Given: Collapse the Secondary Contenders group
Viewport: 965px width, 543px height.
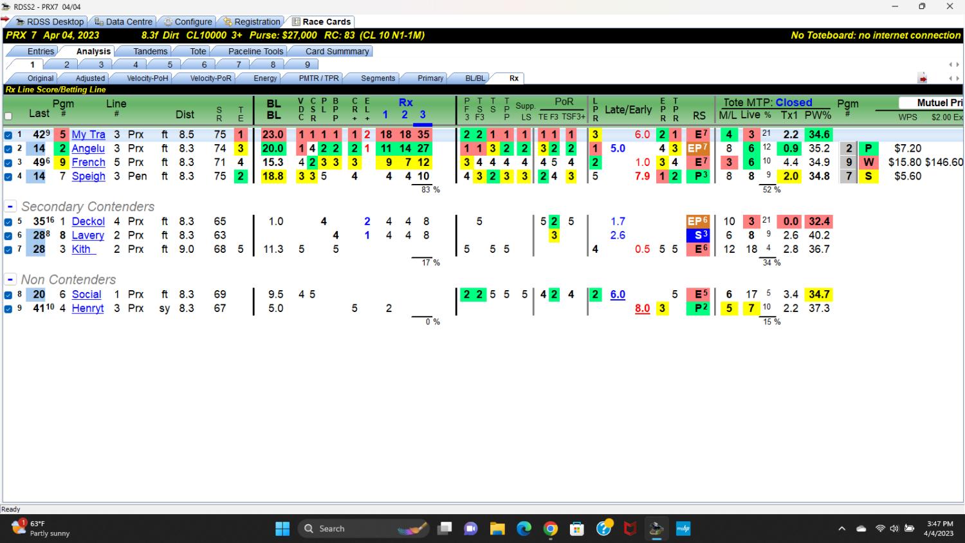Looking at the screenshot, I should 10,207.
